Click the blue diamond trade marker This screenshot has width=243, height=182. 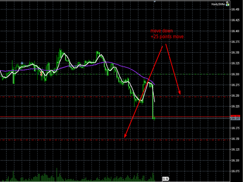click(22, 63)
